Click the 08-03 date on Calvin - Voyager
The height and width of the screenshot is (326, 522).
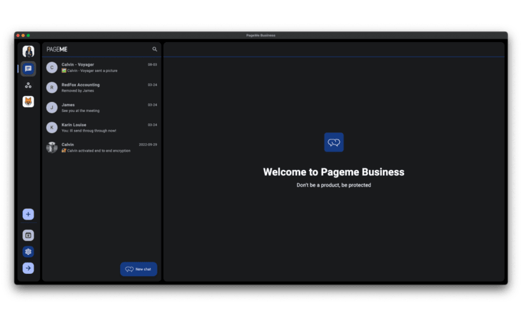click(152, 65)
